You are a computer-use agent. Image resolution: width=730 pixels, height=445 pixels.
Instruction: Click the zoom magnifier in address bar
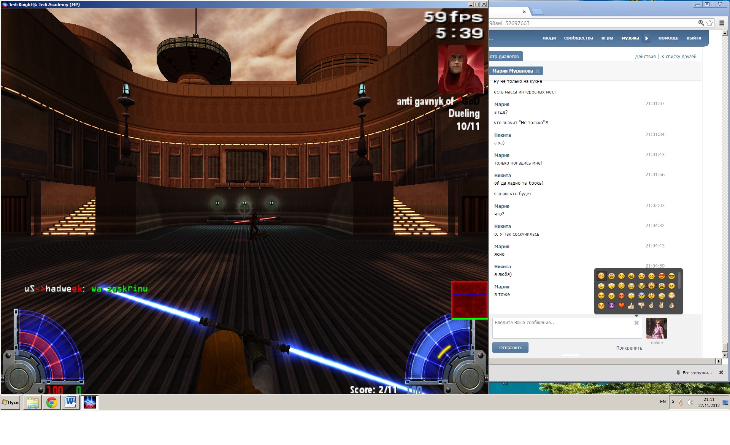[x=701, y=23]
